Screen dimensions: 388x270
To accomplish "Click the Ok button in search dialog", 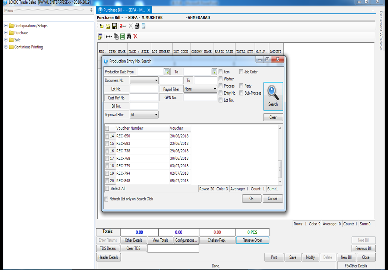I will pos(252,198).
